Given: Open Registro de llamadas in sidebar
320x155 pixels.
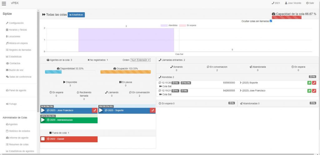Looking at the screenshot, I should (20, 50).
